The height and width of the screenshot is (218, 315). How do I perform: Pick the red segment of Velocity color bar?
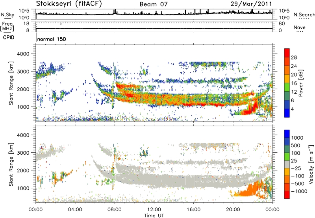pyautogui.click(x=287, y=195)
